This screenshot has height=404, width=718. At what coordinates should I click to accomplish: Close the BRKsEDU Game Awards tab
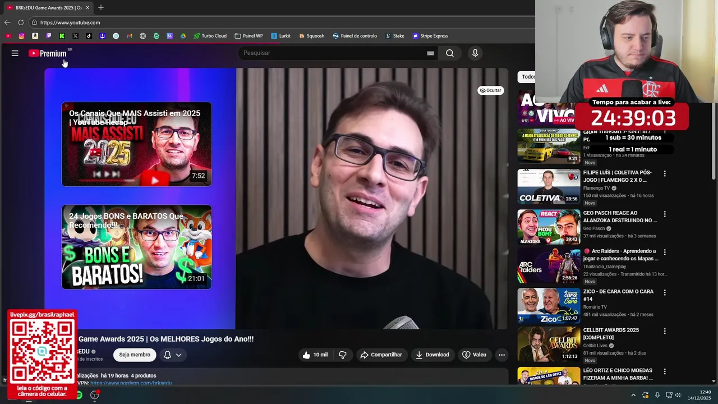pyautogui.click(x=88, y=8)
